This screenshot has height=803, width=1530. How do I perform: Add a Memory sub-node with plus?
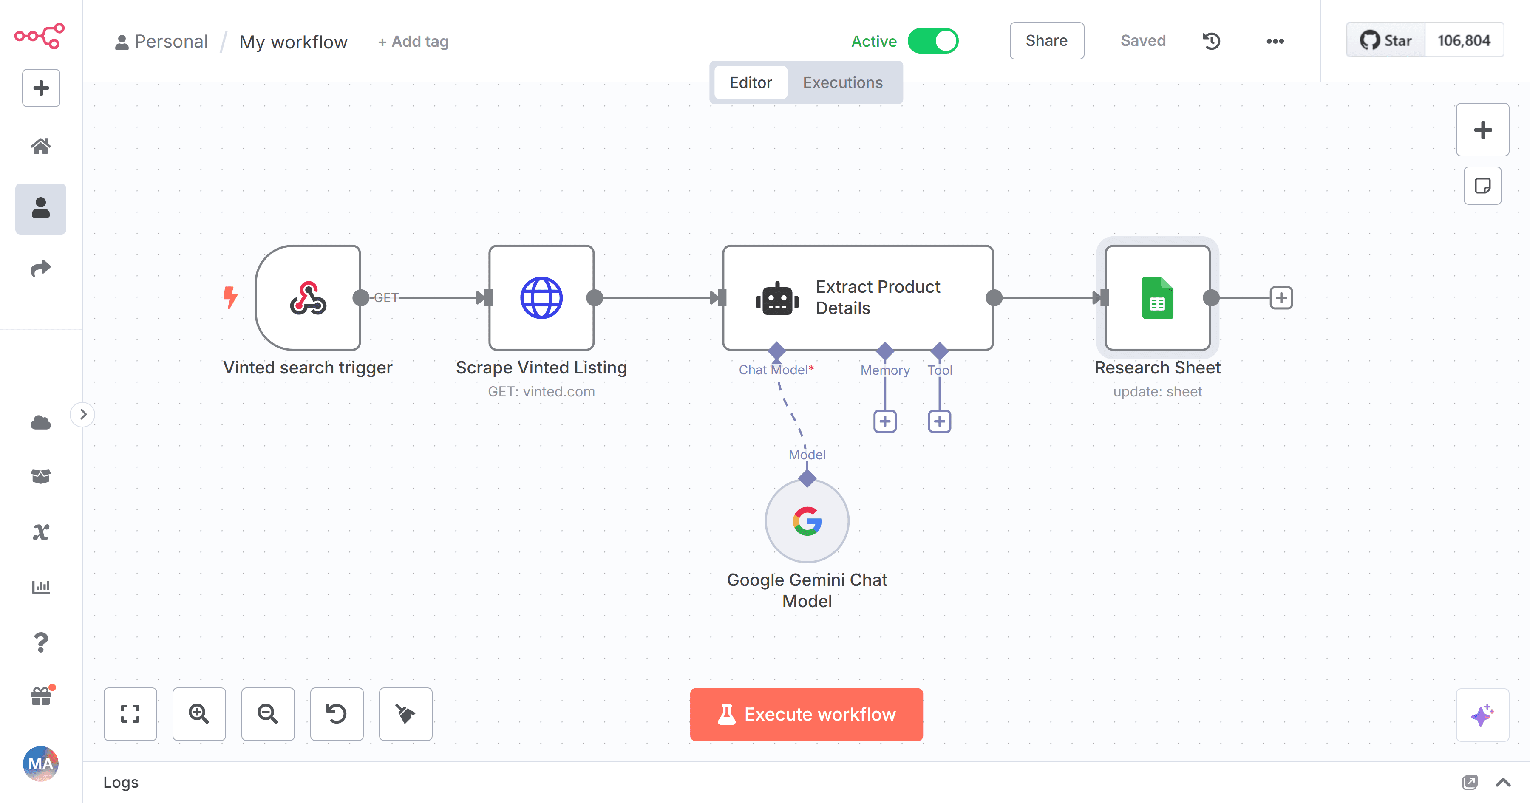point(885,422)
